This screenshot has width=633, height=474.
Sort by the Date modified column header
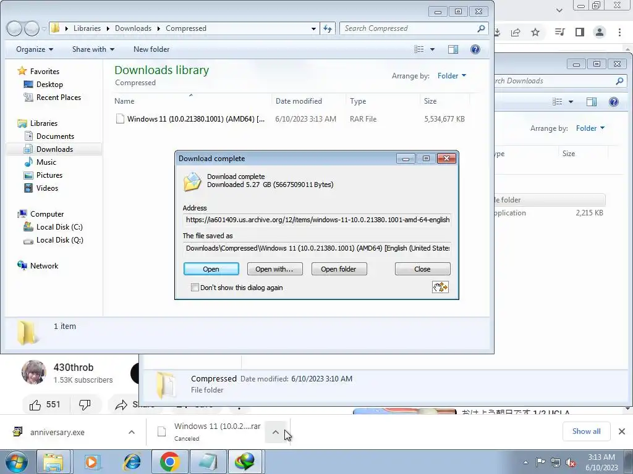click(x=309, y=101)
